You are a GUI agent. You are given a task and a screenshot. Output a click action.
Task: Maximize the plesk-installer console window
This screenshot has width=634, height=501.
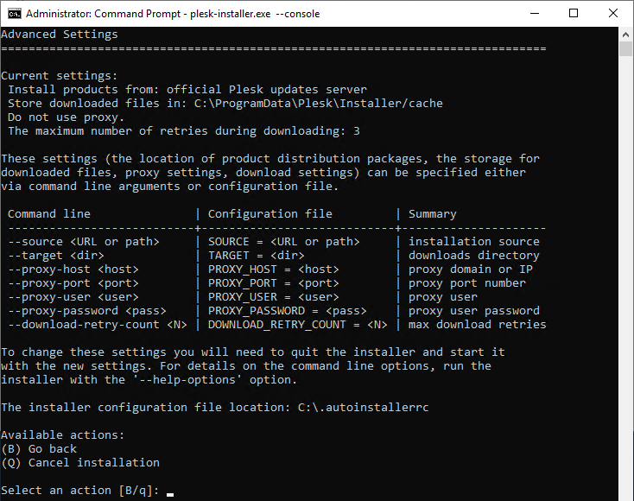coord(574,14)
